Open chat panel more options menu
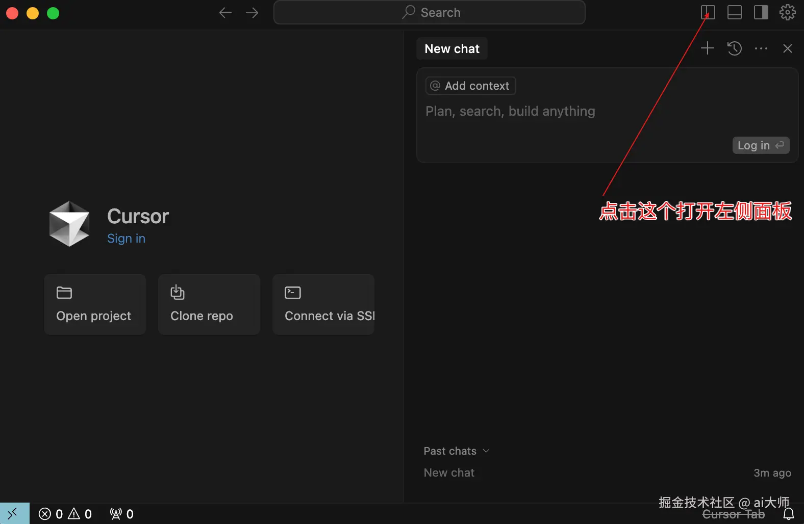 pyautogui.click(x=761, y=48)
